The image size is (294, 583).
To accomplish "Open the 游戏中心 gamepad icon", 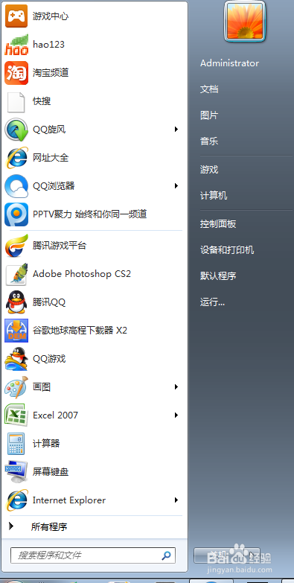I will 16,16.
